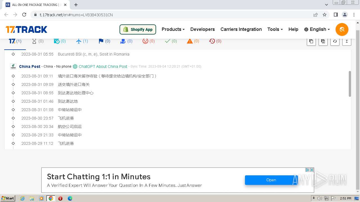Click the tracking list scrollbar thumb

(x=350, y=84)
